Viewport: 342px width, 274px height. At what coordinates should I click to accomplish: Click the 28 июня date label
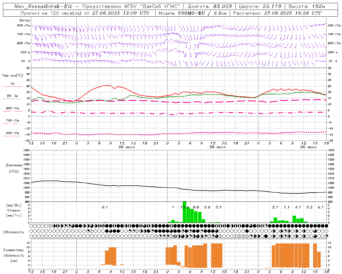[126, 147]
